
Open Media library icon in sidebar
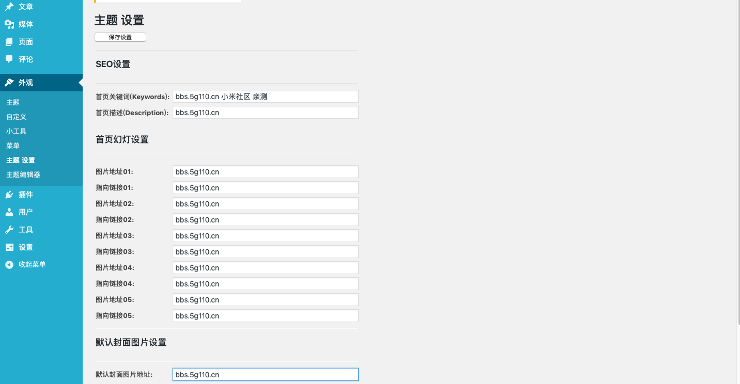(x=9, y=24)
